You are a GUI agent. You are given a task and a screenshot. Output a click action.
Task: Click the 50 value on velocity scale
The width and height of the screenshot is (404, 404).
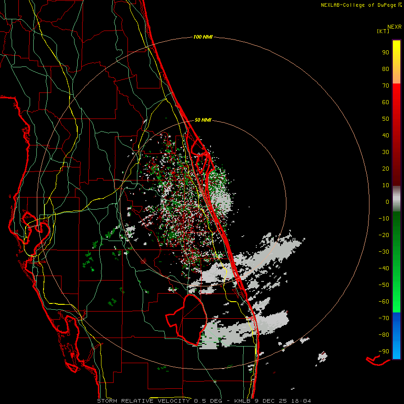tap(386, 119)
